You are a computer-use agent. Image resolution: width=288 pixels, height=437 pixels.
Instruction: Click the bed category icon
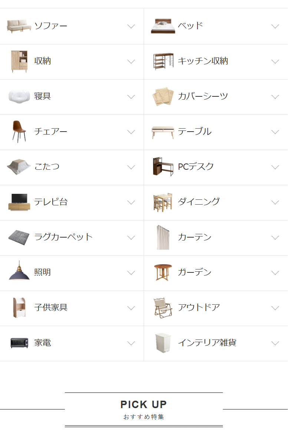163,26
